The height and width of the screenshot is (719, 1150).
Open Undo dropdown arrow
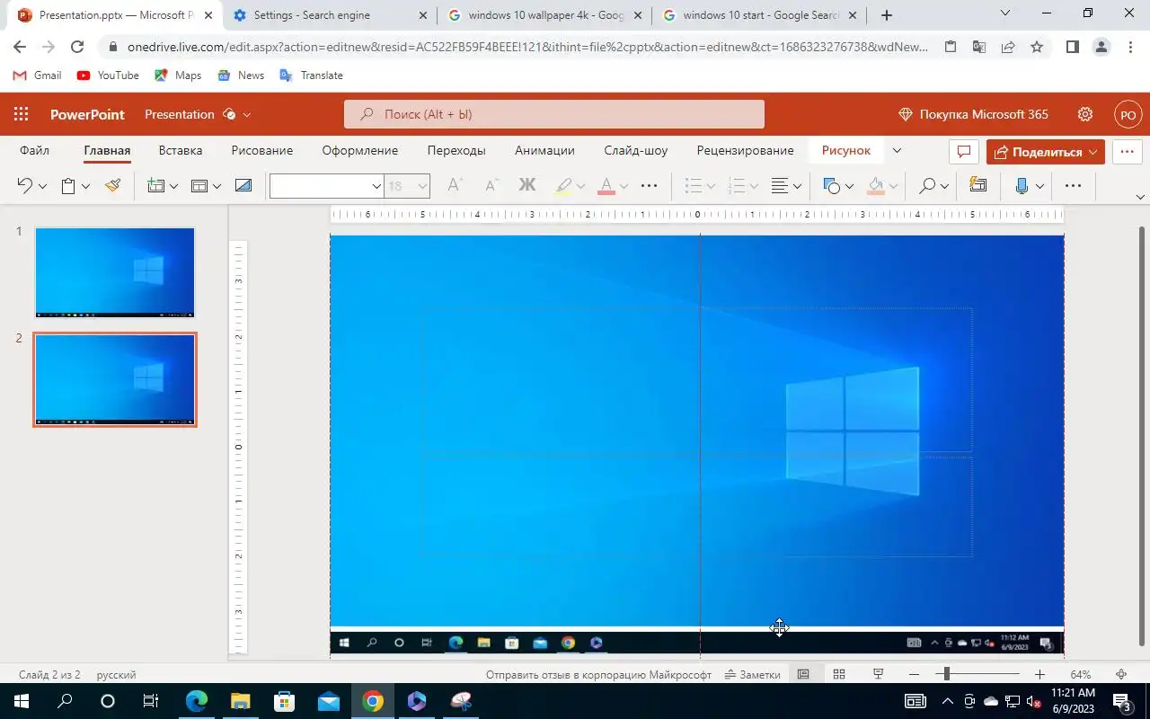coord(42,187)
